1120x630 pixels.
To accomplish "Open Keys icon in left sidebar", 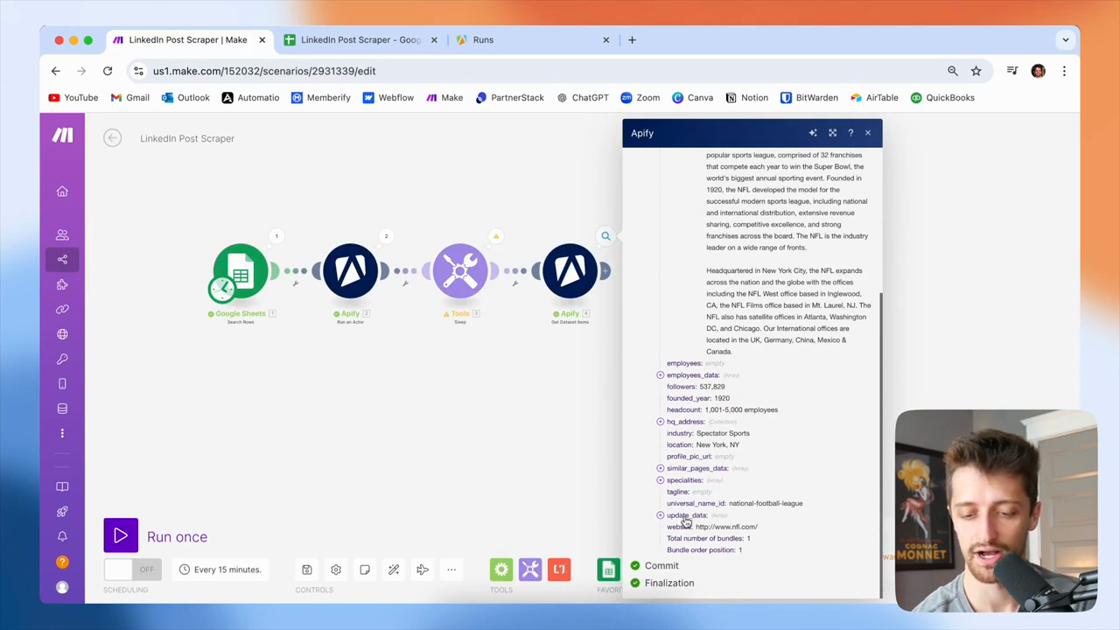I will click(x=62, y=359).
